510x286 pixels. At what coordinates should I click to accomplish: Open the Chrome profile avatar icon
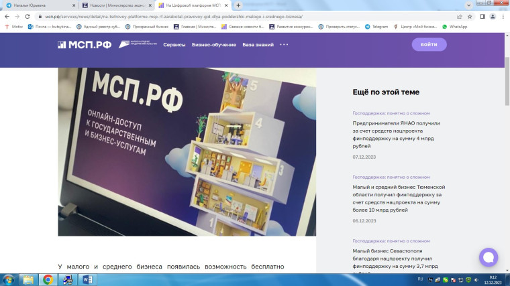pos(493,17)
